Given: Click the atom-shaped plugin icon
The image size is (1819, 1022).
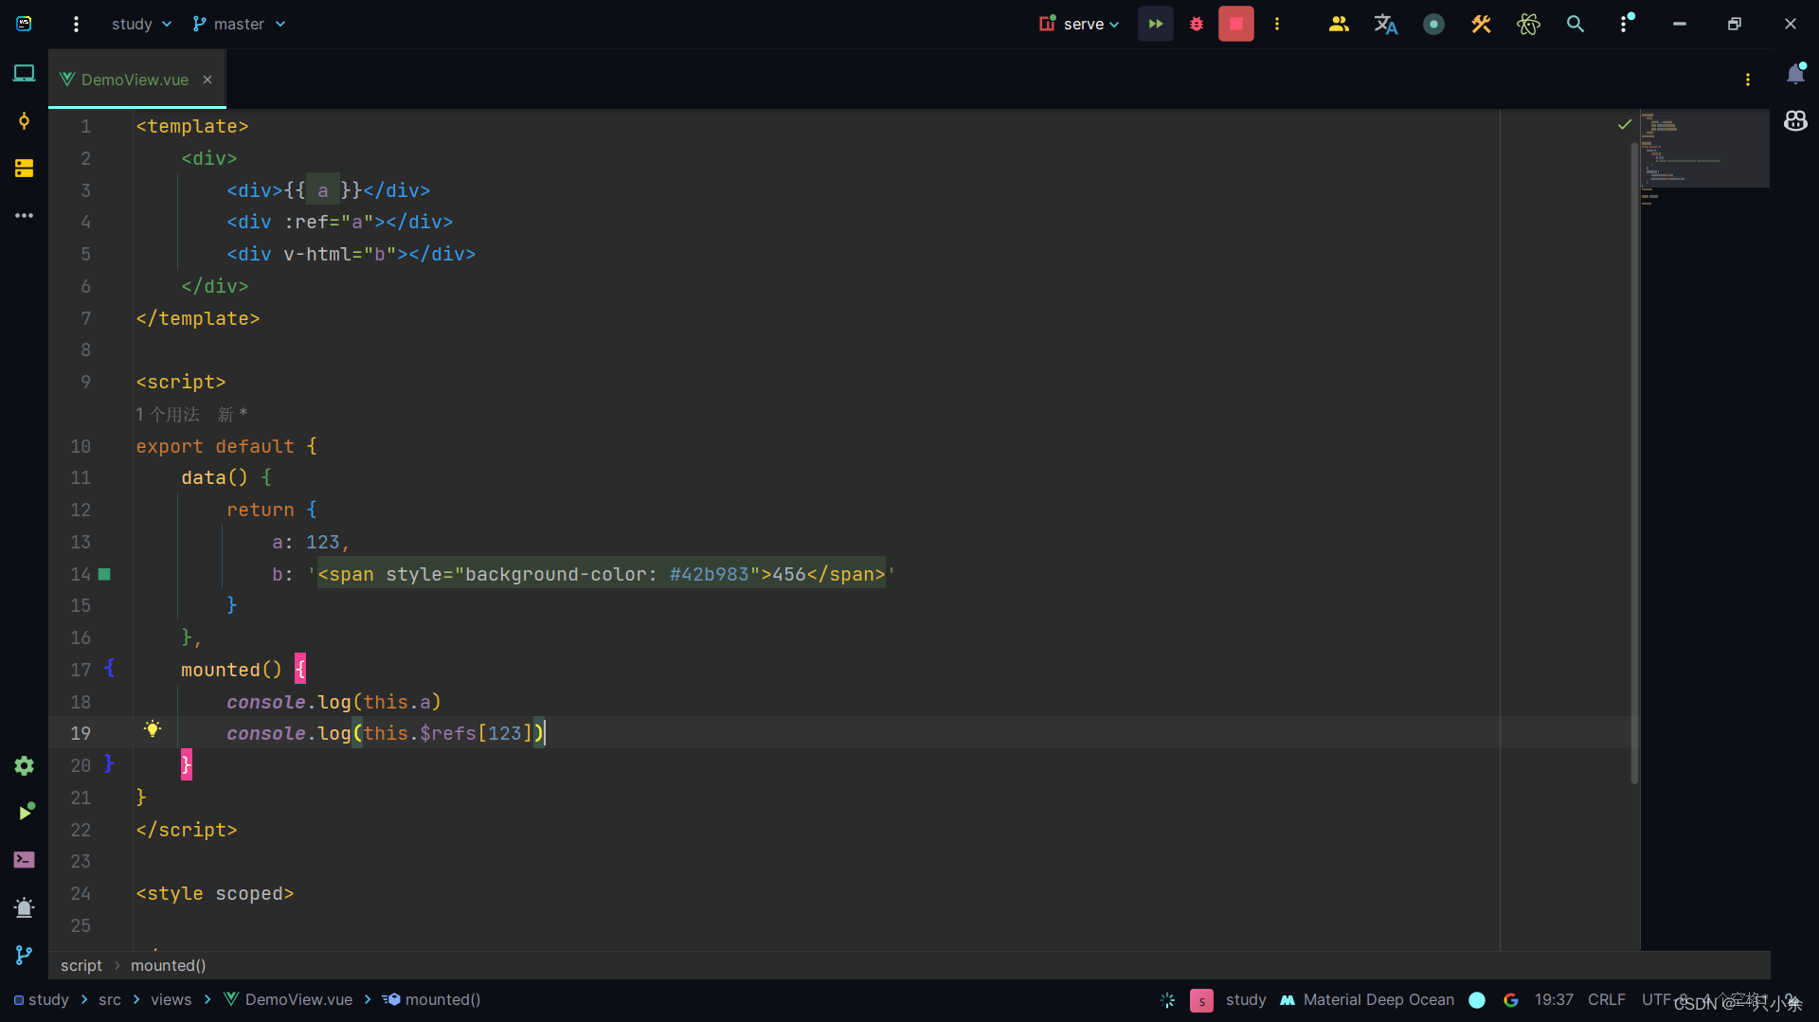Looking at the screenshot, I should pyautogui.click(x=1528, y=24).
